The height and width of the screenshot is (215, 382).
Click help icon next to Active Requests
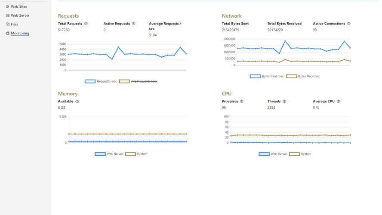point(134,24)
